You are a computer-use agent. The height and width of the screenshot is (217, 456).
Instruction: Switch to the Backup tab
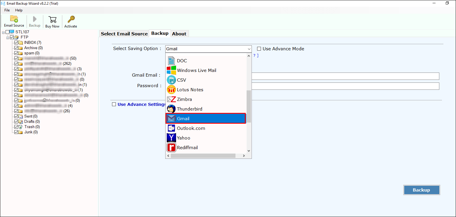160,33
